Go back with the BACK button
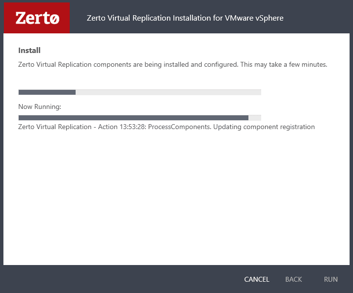This screenshot has width=353, height=293. [294, 279]
